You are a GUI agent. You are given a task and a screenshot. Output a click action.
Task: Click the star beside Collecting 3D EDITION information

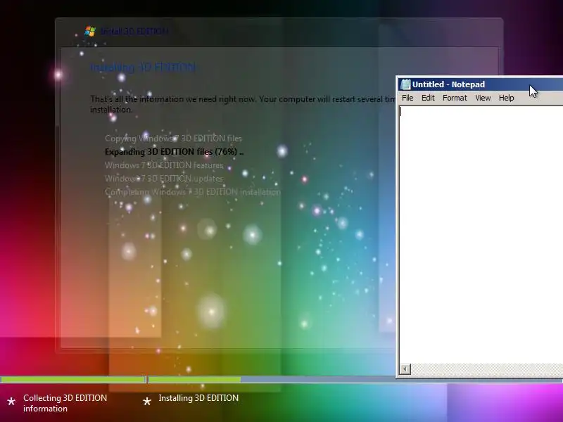[11, 402]
